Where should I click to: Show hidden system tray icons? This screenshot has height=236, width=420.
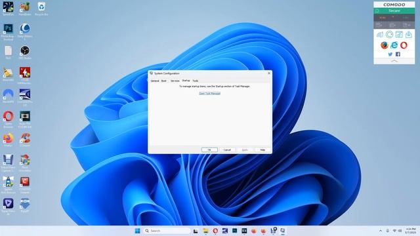381,231
